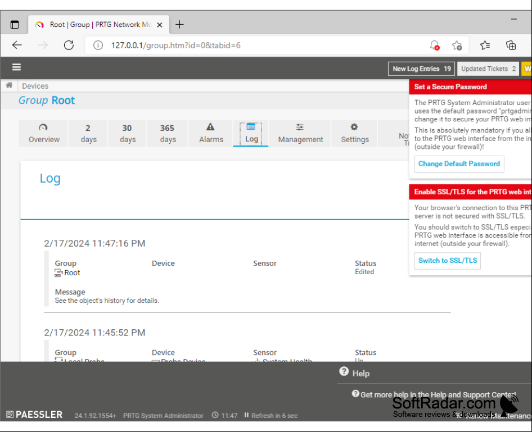The width and height of the screenshot is (532, 432).
Task: Open Updated Tickets 2 notification
Action: (488, 69)
